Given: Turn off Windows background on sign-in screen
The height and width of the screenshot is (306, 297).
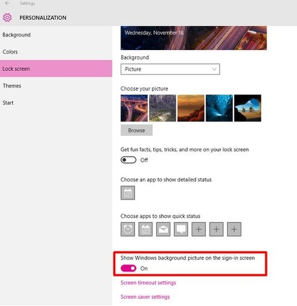Looking at the screenshot, I should (x=128, y=268).
